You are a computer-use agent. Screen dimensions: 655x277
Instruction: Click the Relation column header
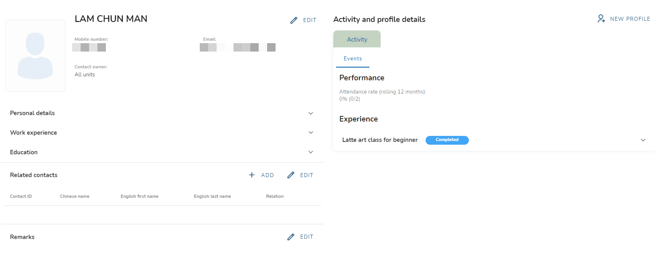click(275, 196)
